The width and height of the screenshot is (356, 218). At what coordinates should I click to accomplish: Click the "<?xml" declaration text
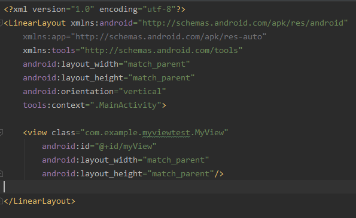[16, 10]
